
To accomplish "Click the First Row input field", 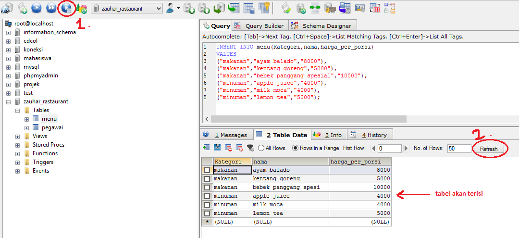I will coord(389,149).
